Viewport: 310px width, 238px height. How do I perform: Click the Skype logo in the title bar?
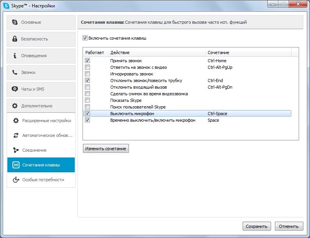point(6,6)
